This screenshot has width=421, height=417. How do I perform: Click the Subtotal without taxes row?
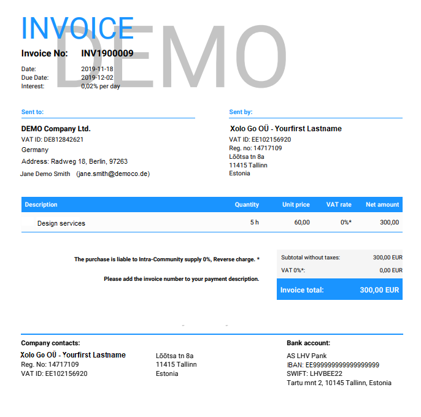click(339, 258)
